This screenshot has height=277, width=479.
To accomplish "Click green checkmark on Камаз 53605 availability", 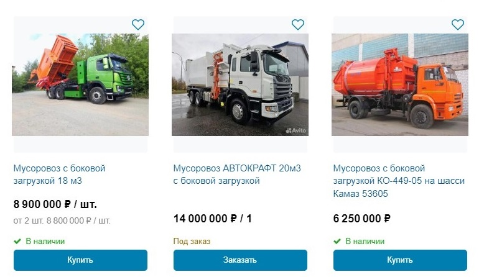I will 337,242.
